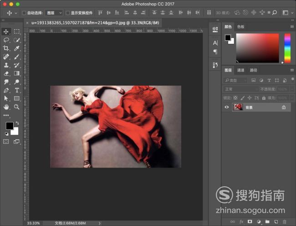Reset default foreground and background colors
Screen dimensions: 296x226
click(x=7, y=134)
